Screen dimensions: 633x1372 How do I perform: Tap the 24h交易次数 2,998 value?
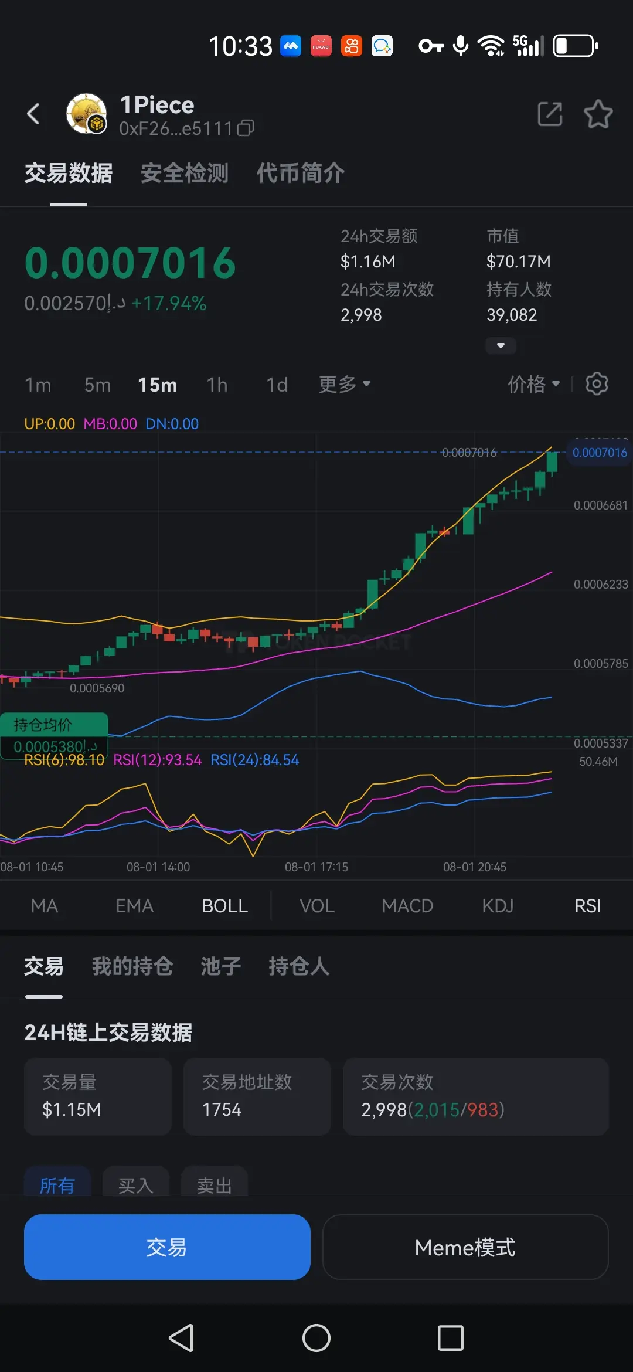[x=362, y=315]
